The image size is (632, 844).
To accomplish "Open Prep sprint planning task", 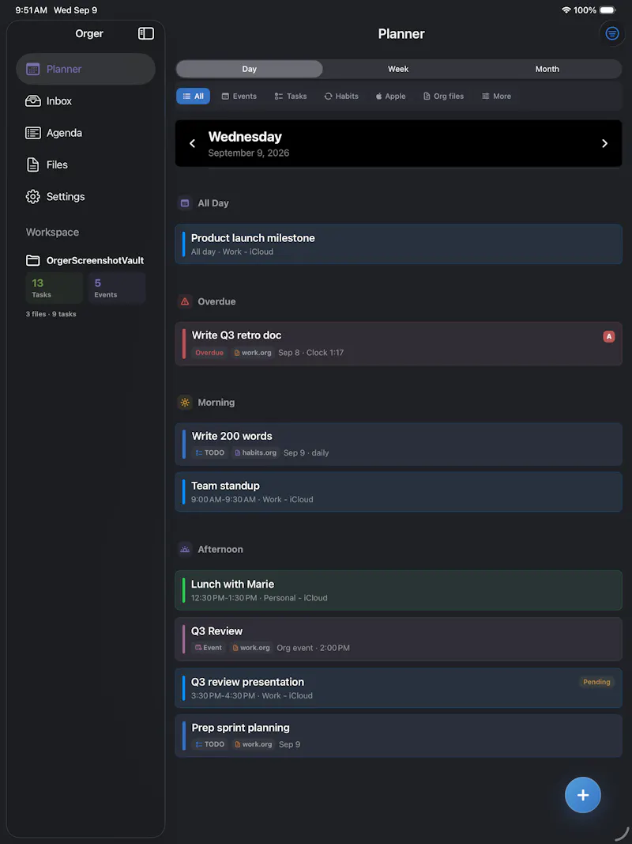I will pyautogui.click(x=398, y=736).
